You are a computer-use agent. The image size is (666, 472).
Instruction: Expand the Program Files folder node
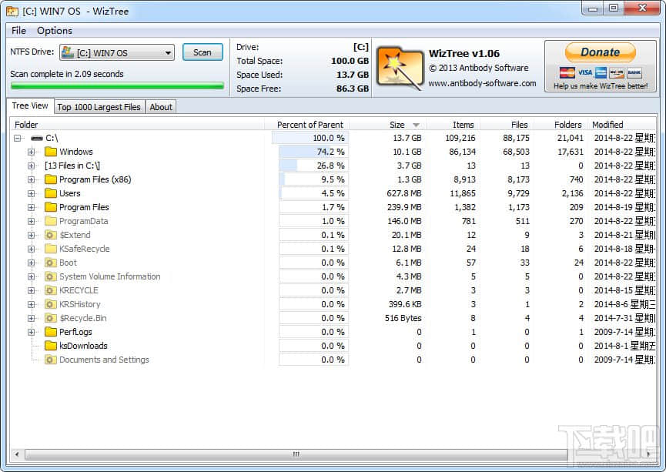(31, 207)
